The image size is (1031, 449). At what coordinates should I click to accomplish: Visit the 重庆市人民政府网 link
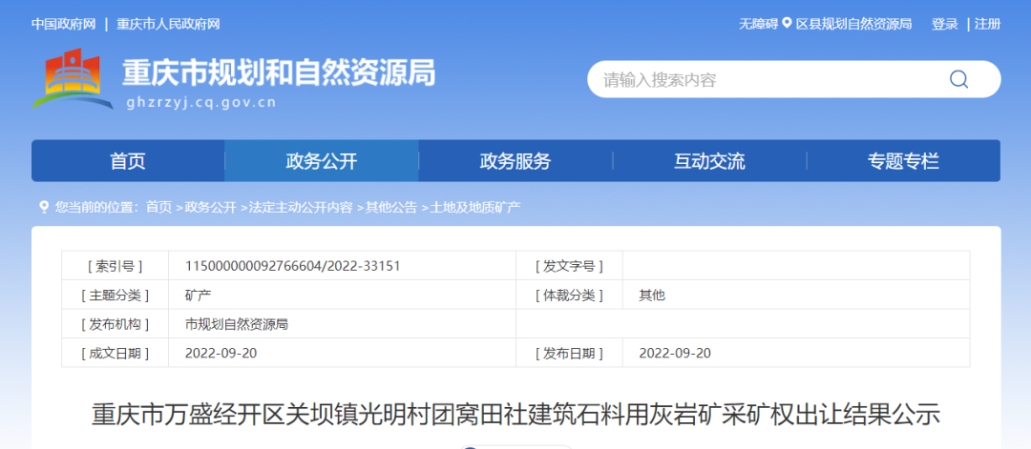pyautogui.click(x=168, y=24)
